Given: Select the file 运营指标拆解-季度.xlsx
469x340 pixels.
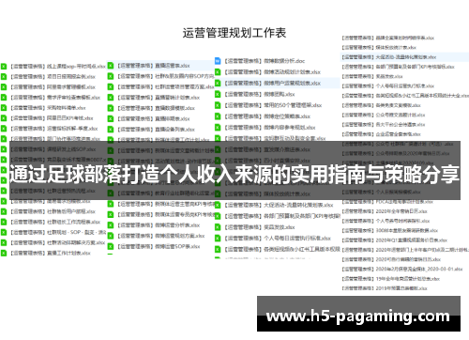Looking at the screenshot, I should pyautogui.click(x=54, y=129).
